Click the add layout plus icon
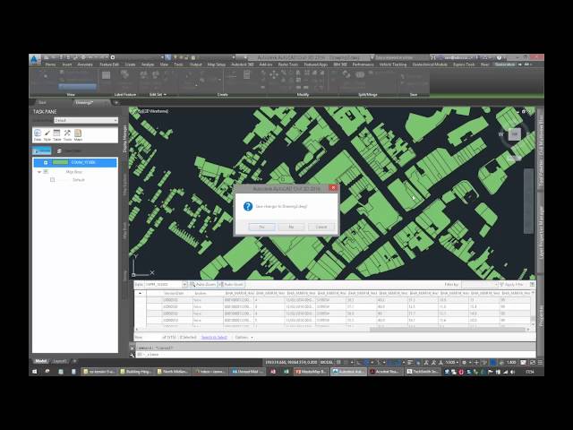This screenshot has height=430, width=573. pyautogui.click(x=74, y=361)
